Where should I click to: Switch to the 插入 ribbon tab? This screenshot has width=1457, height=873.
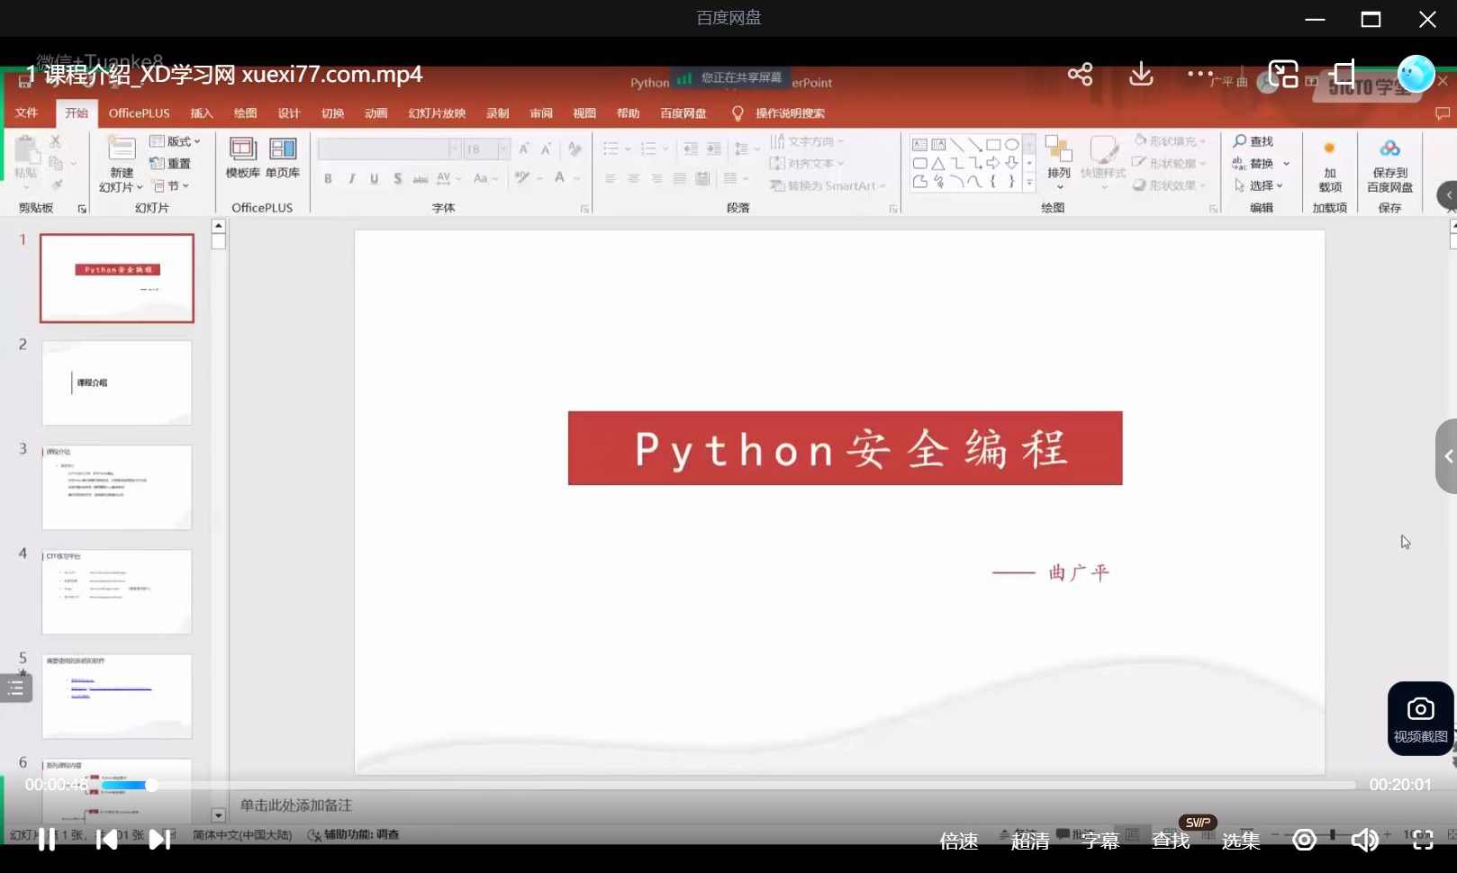pyautogui.click(x=201, y=112)
